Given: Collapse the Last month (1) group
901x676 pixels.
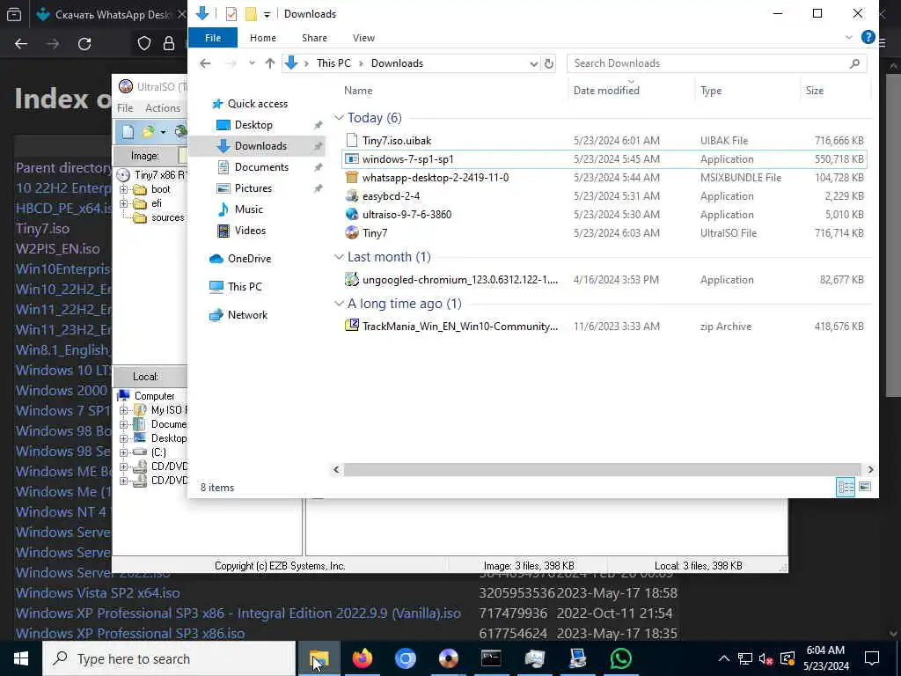Looking at the screenshot, I should (339, 257).
